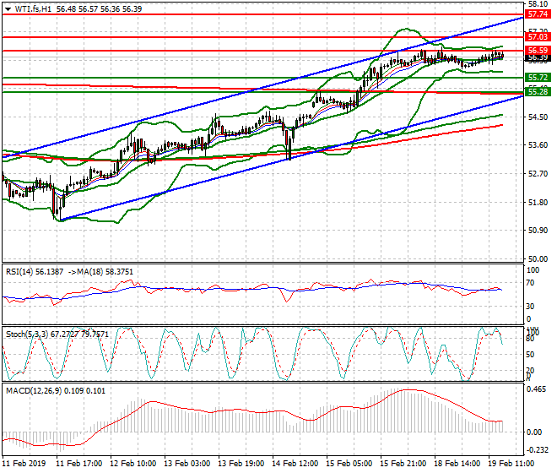Select the 50.00 price scale value
This screenshot has width=557, height=473.
click(538, 259)
